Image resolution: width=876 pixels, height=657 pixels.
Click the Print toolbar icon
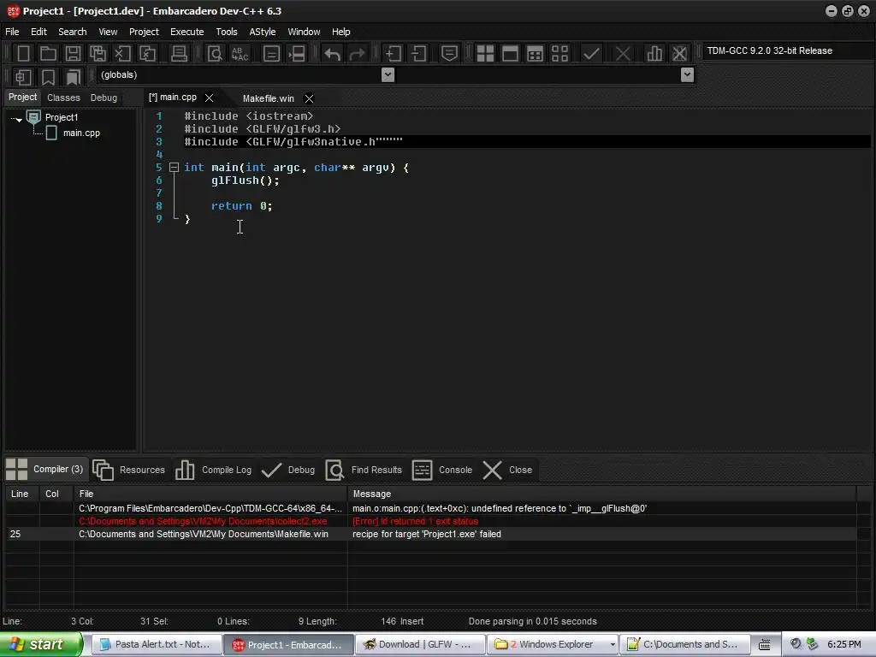[x=179, y=54]
